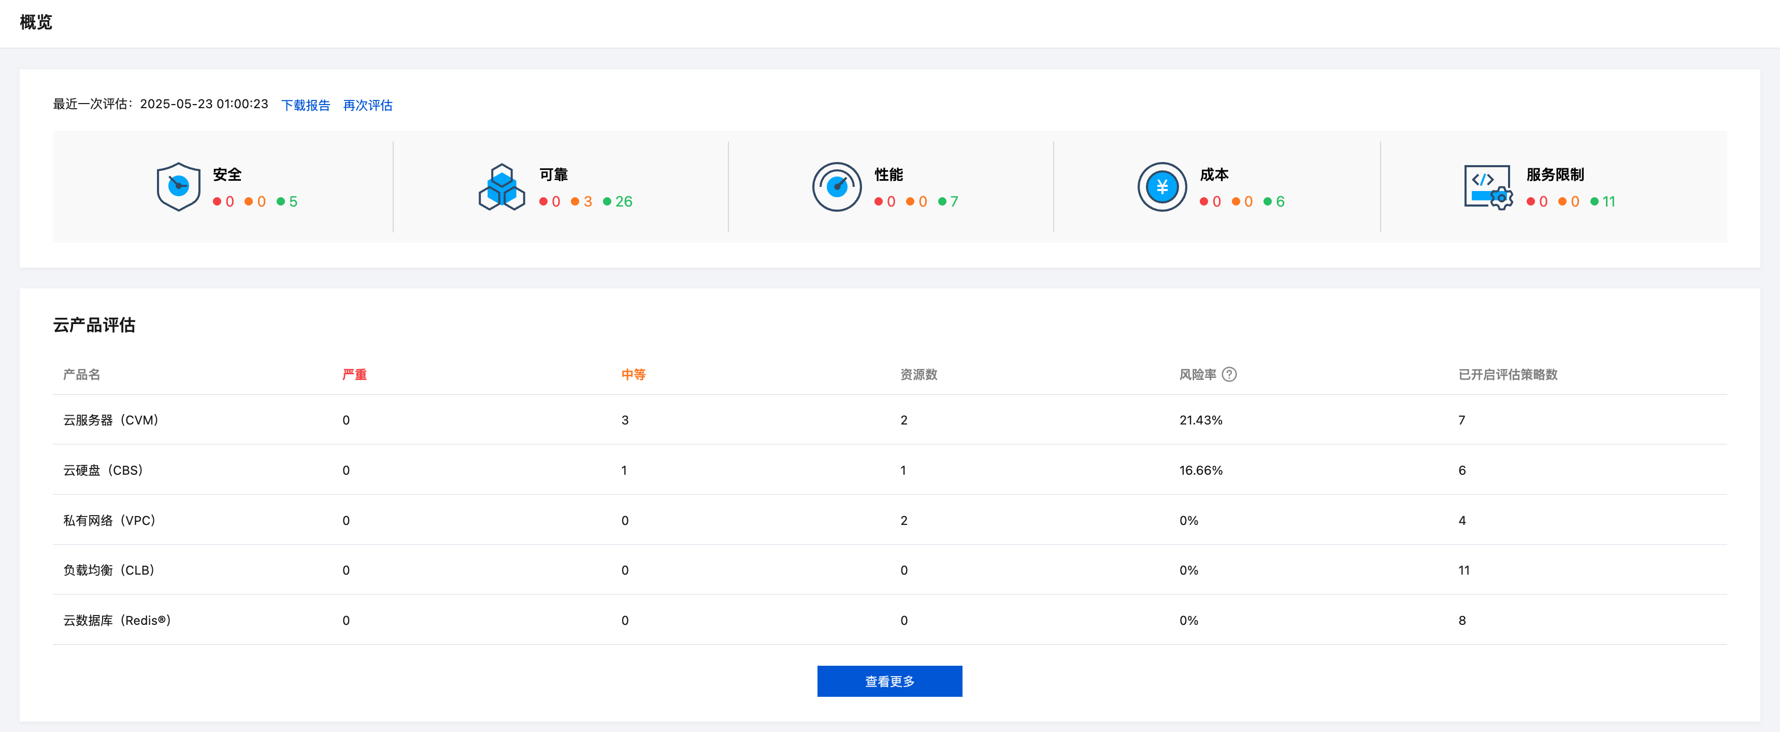Screen dimensions: 1780x732
Task: Click the green dot in Service Limits showing 11
Action: [1594, 202]
